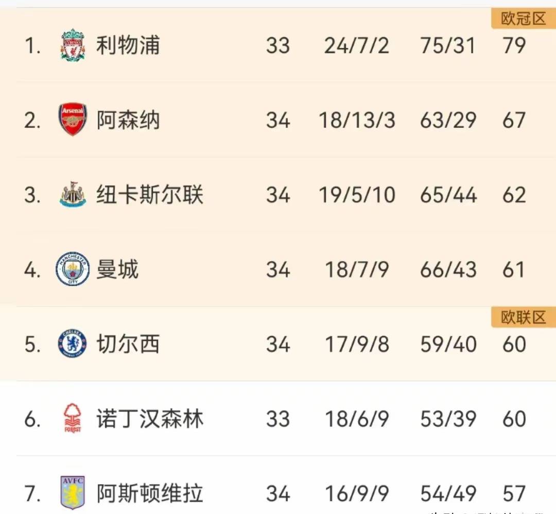This screenshot has width=556, height=514.
Task: Click the 欧冠区 zone label
Action: 523,20
